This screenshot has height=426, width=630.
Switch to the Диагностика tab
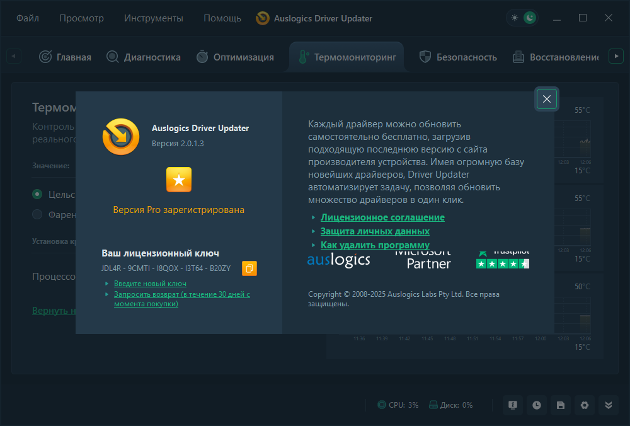[144, 57]
